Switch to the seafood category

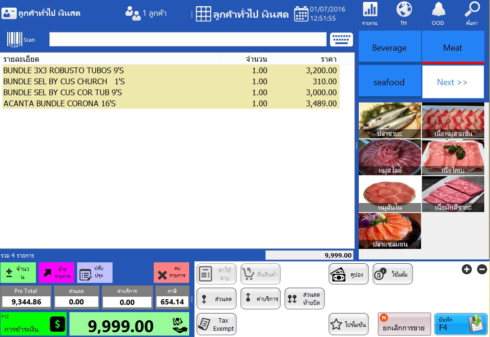point(389,82)
